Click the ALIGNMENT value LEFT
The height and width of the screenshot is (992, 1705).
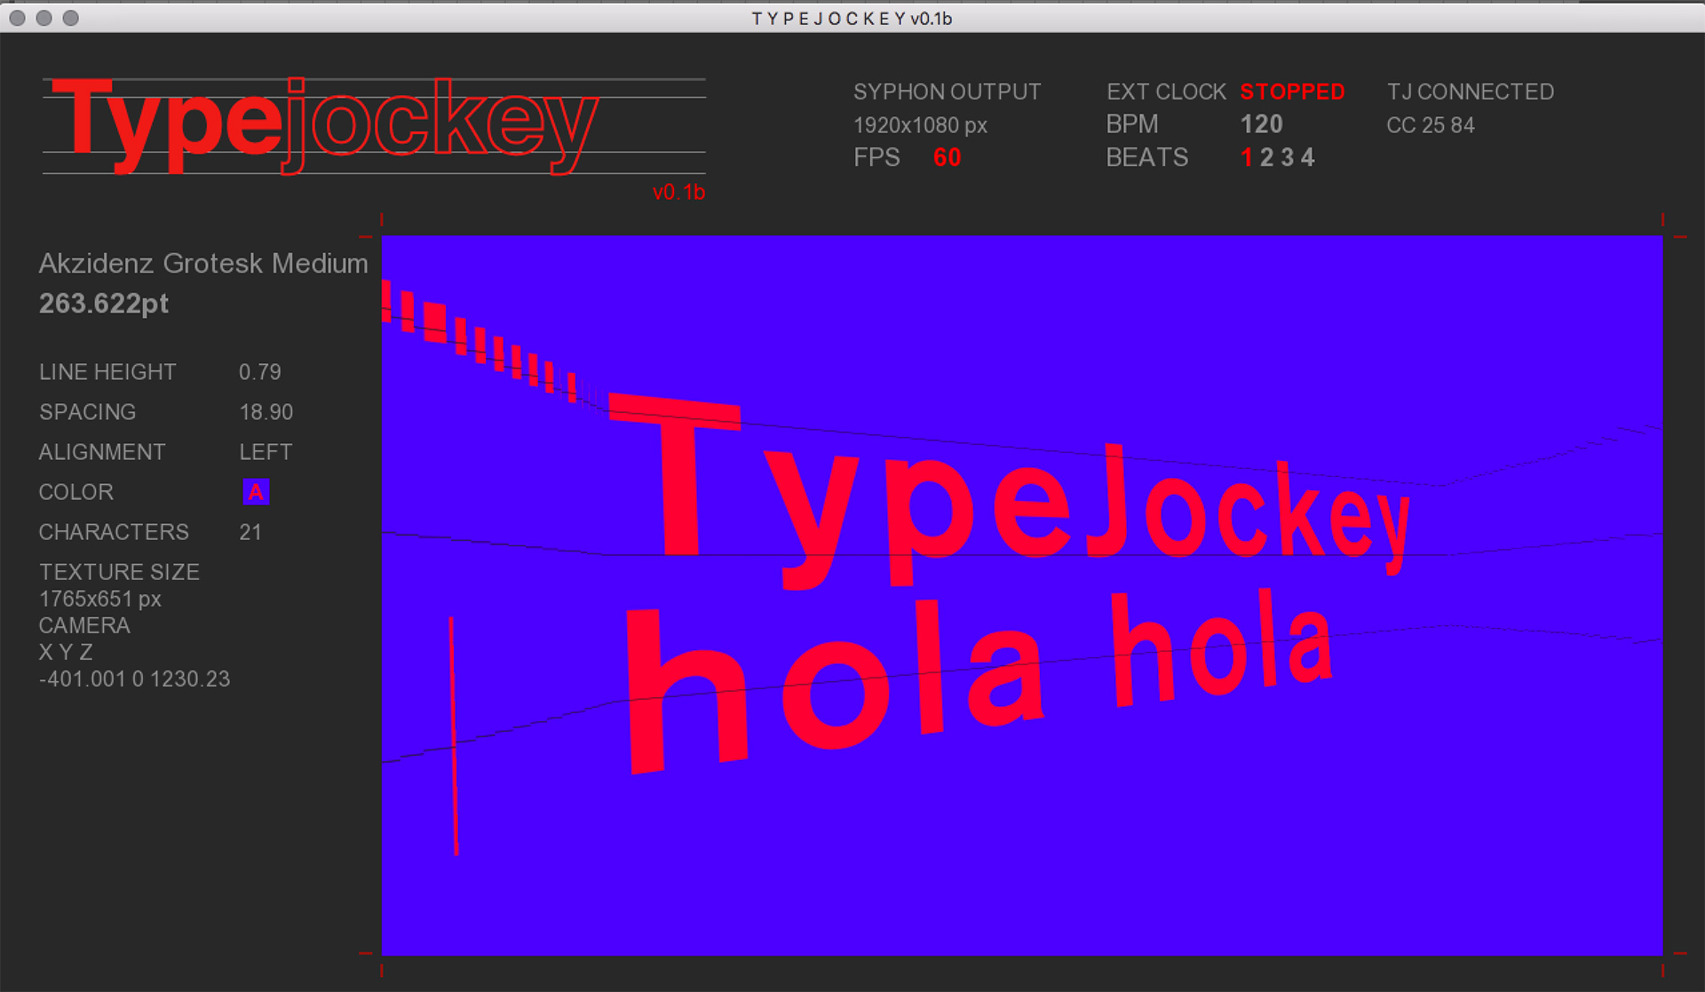click(x=266, y=452)
